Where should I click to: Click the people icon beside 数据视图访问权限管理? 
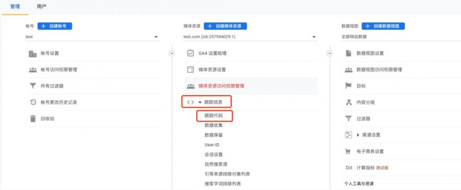[x=349, y=70]
